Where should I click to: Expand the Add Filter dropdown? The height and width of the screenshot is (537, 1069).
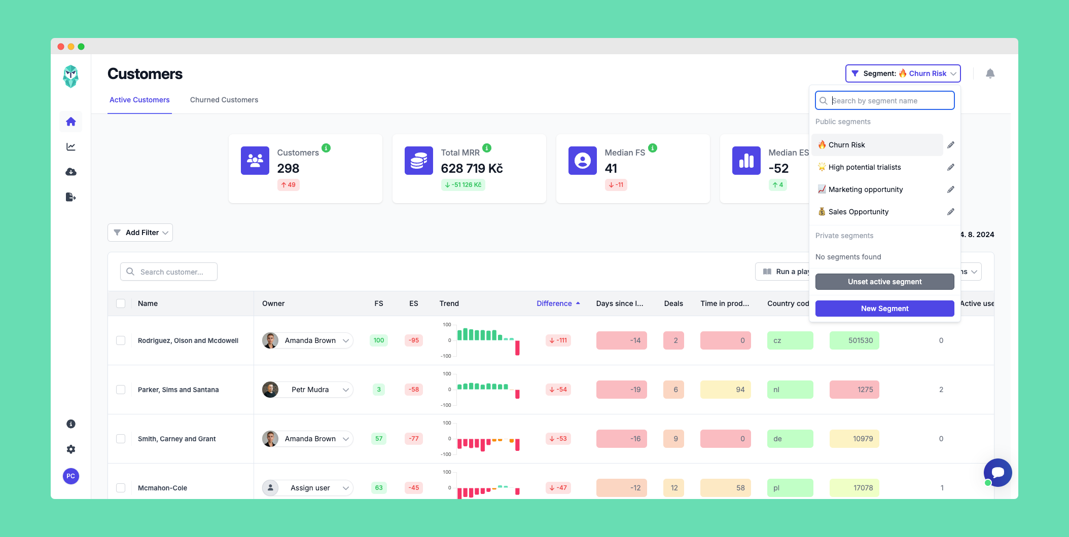point(140,232)
